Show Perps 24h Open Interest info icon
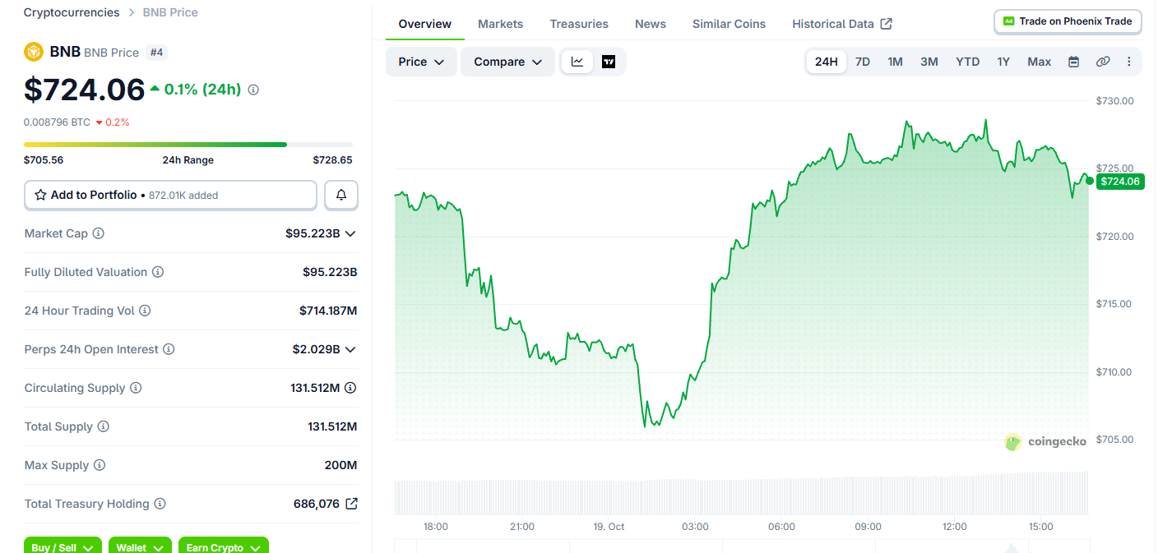Viewport: 1158px width, 553px height. 169,349
